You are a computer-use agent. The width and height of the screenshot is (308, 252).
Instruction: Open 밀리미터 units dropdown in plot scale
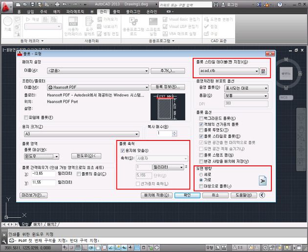tap(168, 167)
